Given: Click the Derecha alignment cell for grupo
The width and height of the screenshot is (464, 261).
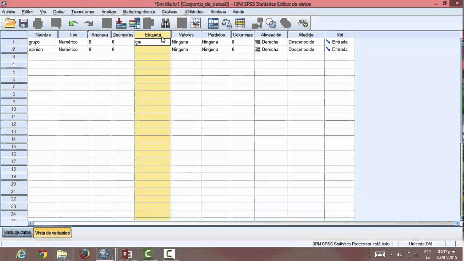Looking at the screenshot, I should click(271, 42).
